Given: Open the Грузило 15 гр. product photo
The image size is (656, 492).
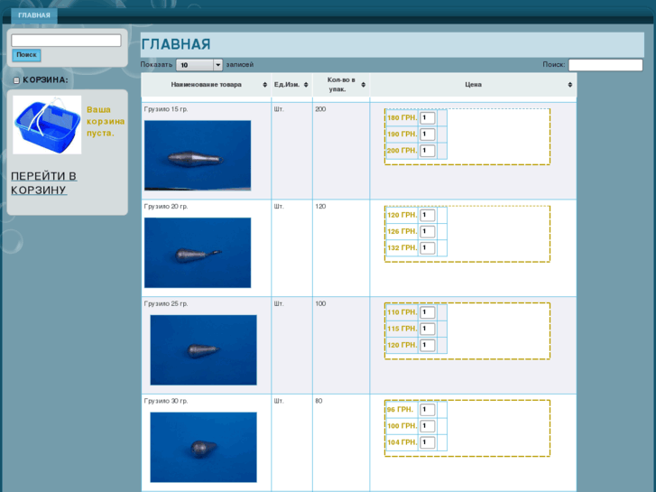Looking at the screenshot, I should tap(198, 155).
